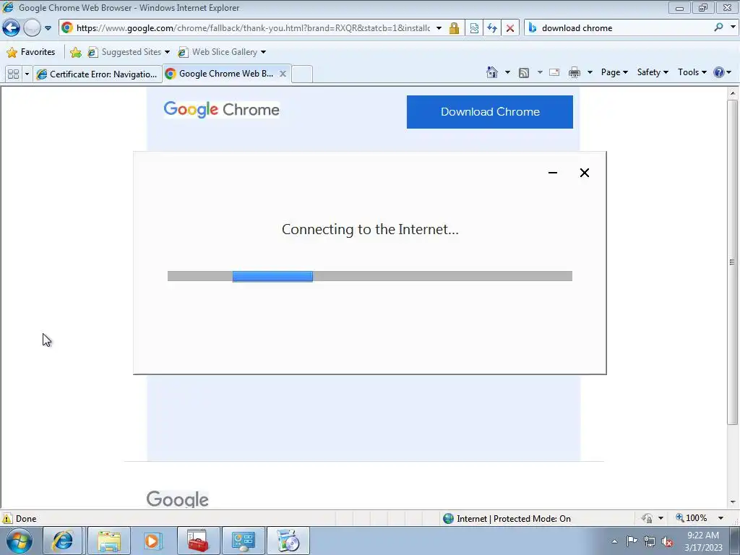
Task: Go back with the Back arrow button
Action: tap(11, 28)
